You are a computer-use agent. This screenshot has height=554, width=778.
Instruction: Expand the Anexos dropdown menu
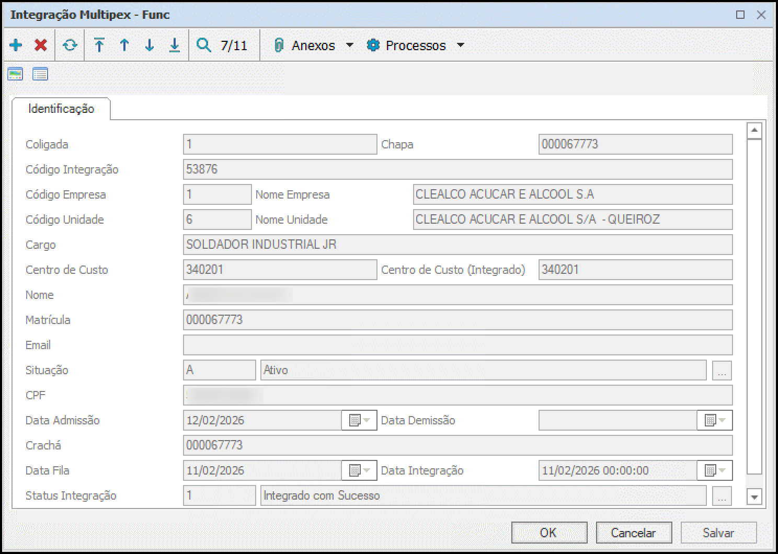tap(350, 45)
